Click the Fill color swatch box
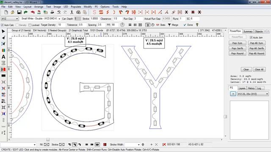The height and width of the screenshot is (152, 271). click(47, 144)
